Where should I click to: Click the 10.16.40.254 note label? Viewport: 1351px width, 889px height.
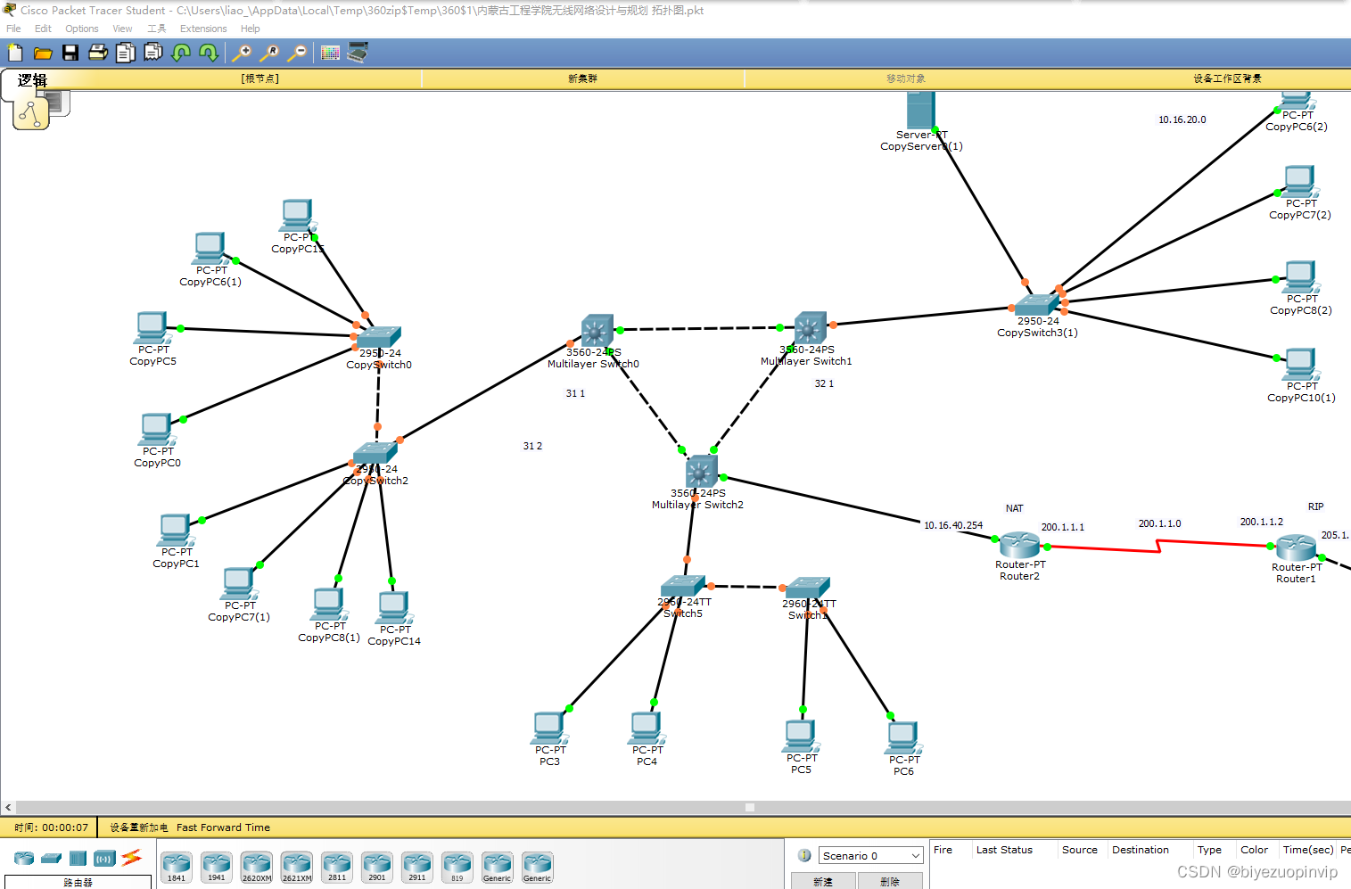point(953,525)
